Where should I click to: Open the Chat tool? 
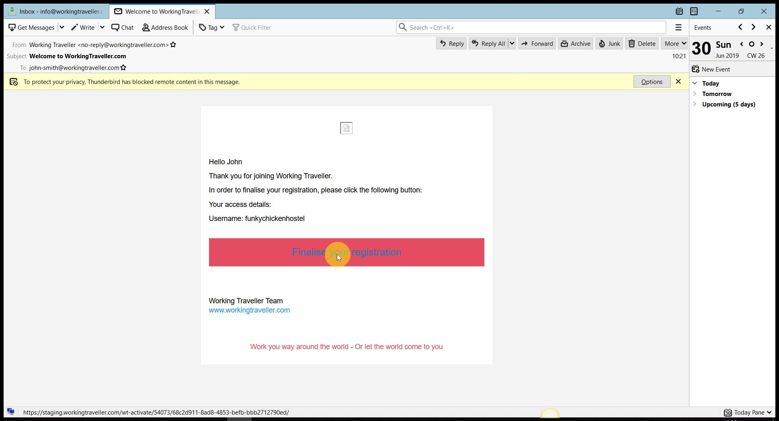[x=123, y=27]
